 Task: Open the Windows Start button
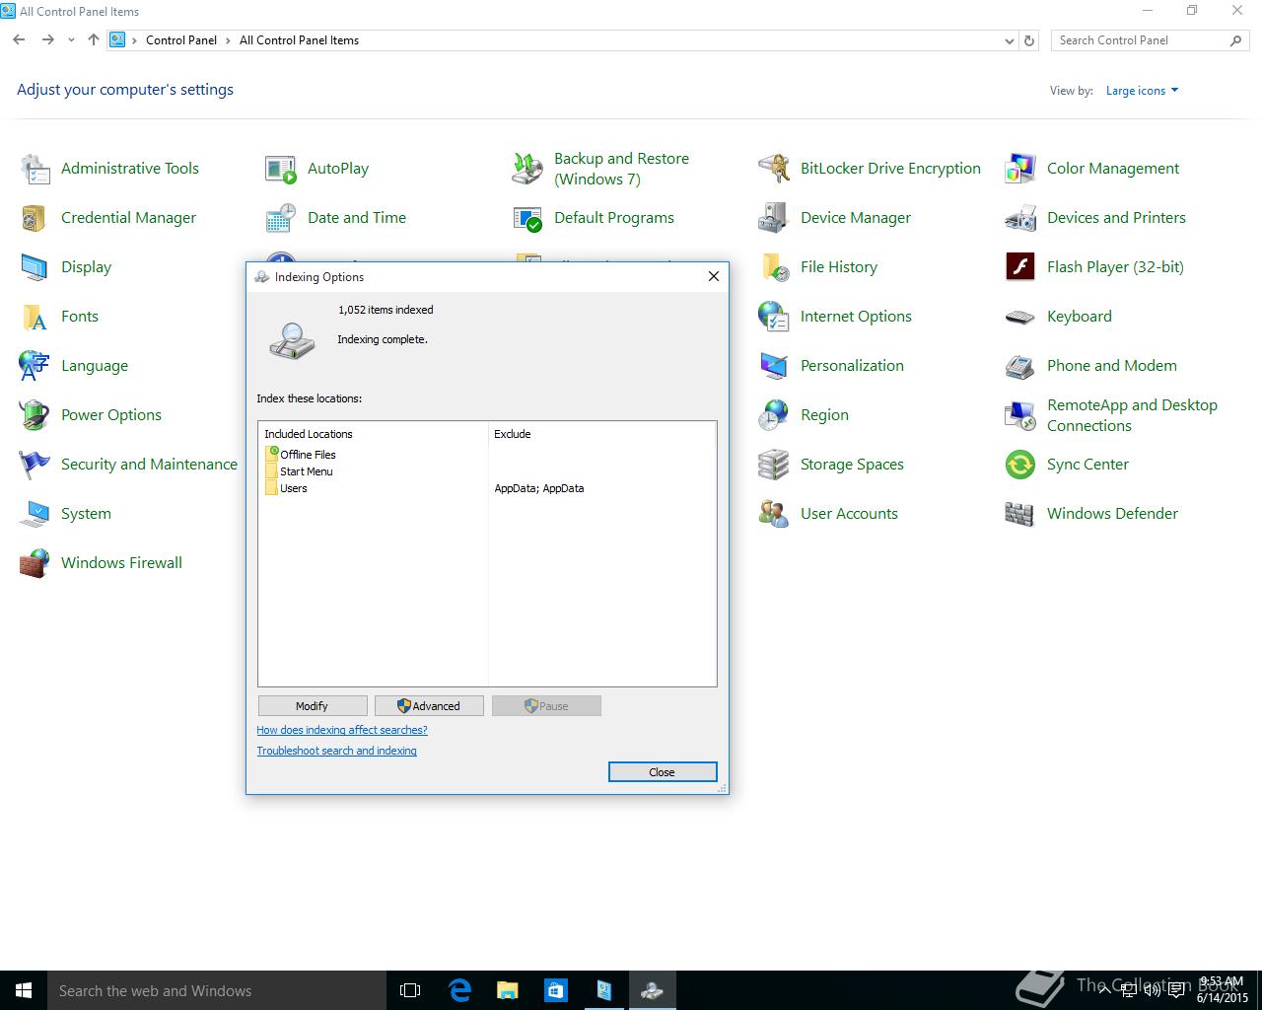coord(24,990)
